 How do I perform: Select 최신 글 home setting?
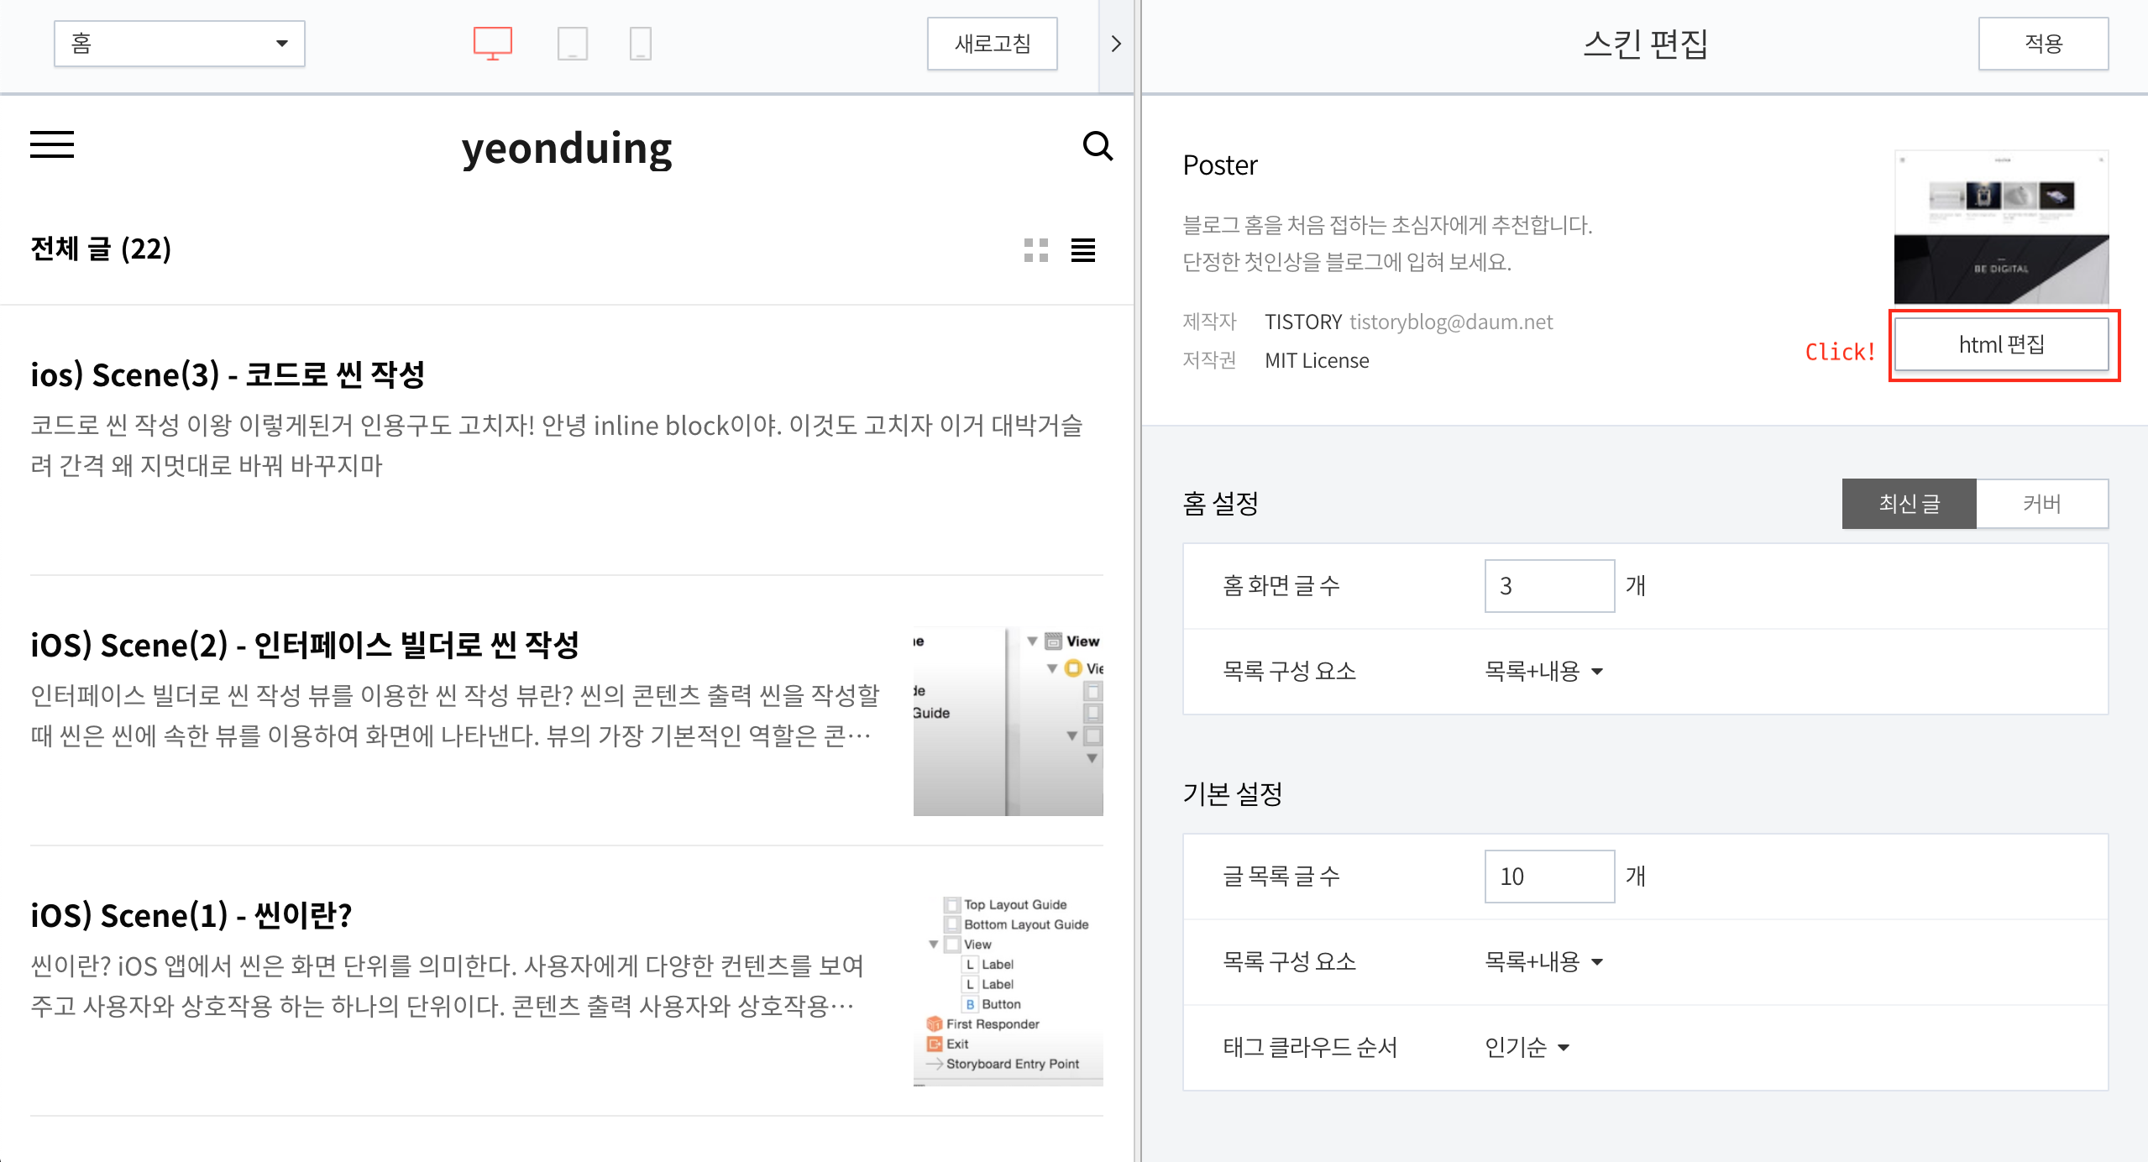(1909, 504)
